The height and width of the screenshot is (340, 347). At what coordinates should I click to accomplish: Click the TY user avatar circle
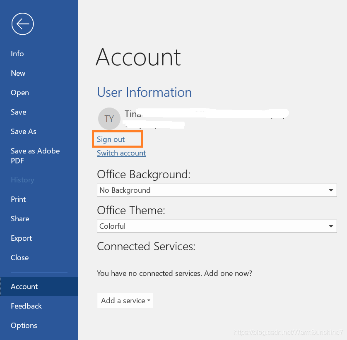[109, 119]
